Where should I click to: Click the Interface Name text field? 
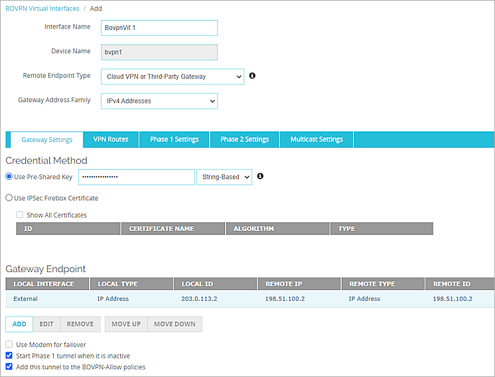(x=159, y=28)
